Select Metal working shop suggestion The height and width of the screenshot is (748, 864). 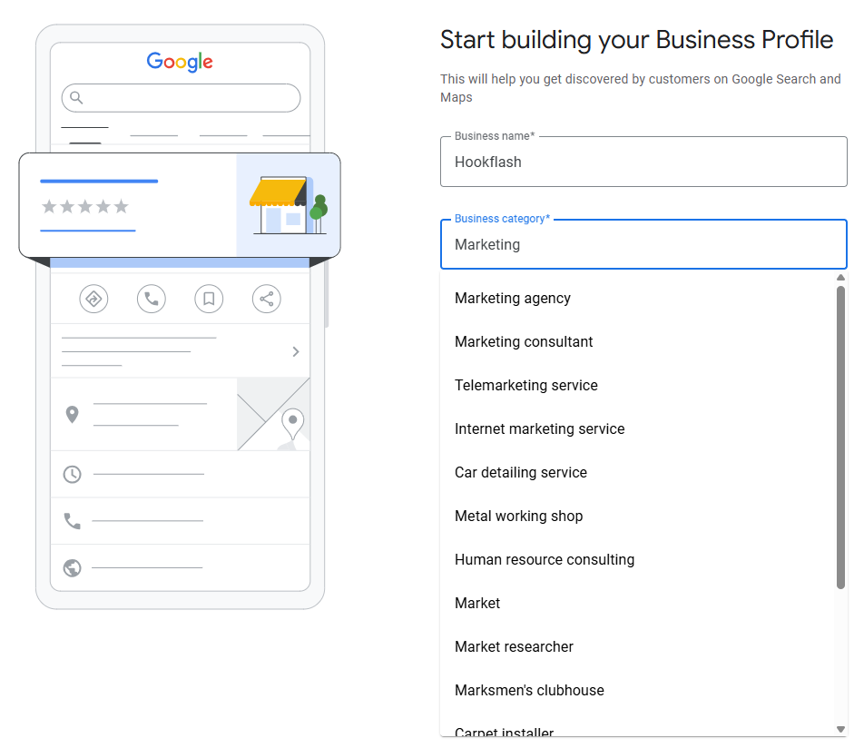pyautogui.click(x=639, y=516)
